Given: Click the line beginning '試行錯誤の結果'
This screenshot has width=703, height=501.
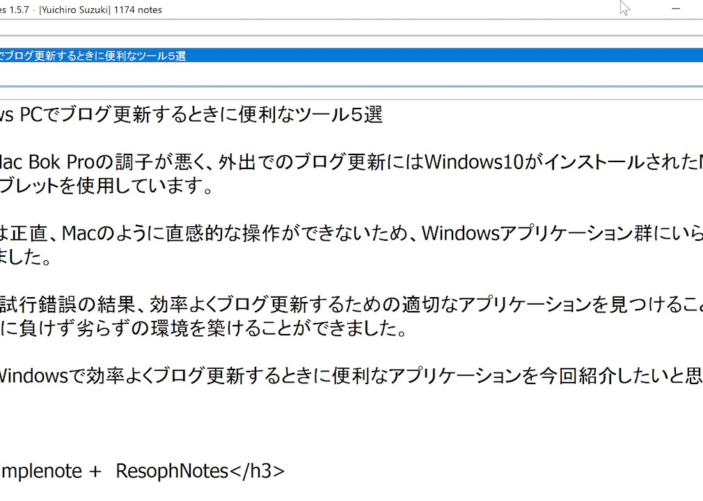Looking at the screenshot, I should coord(351,305).
